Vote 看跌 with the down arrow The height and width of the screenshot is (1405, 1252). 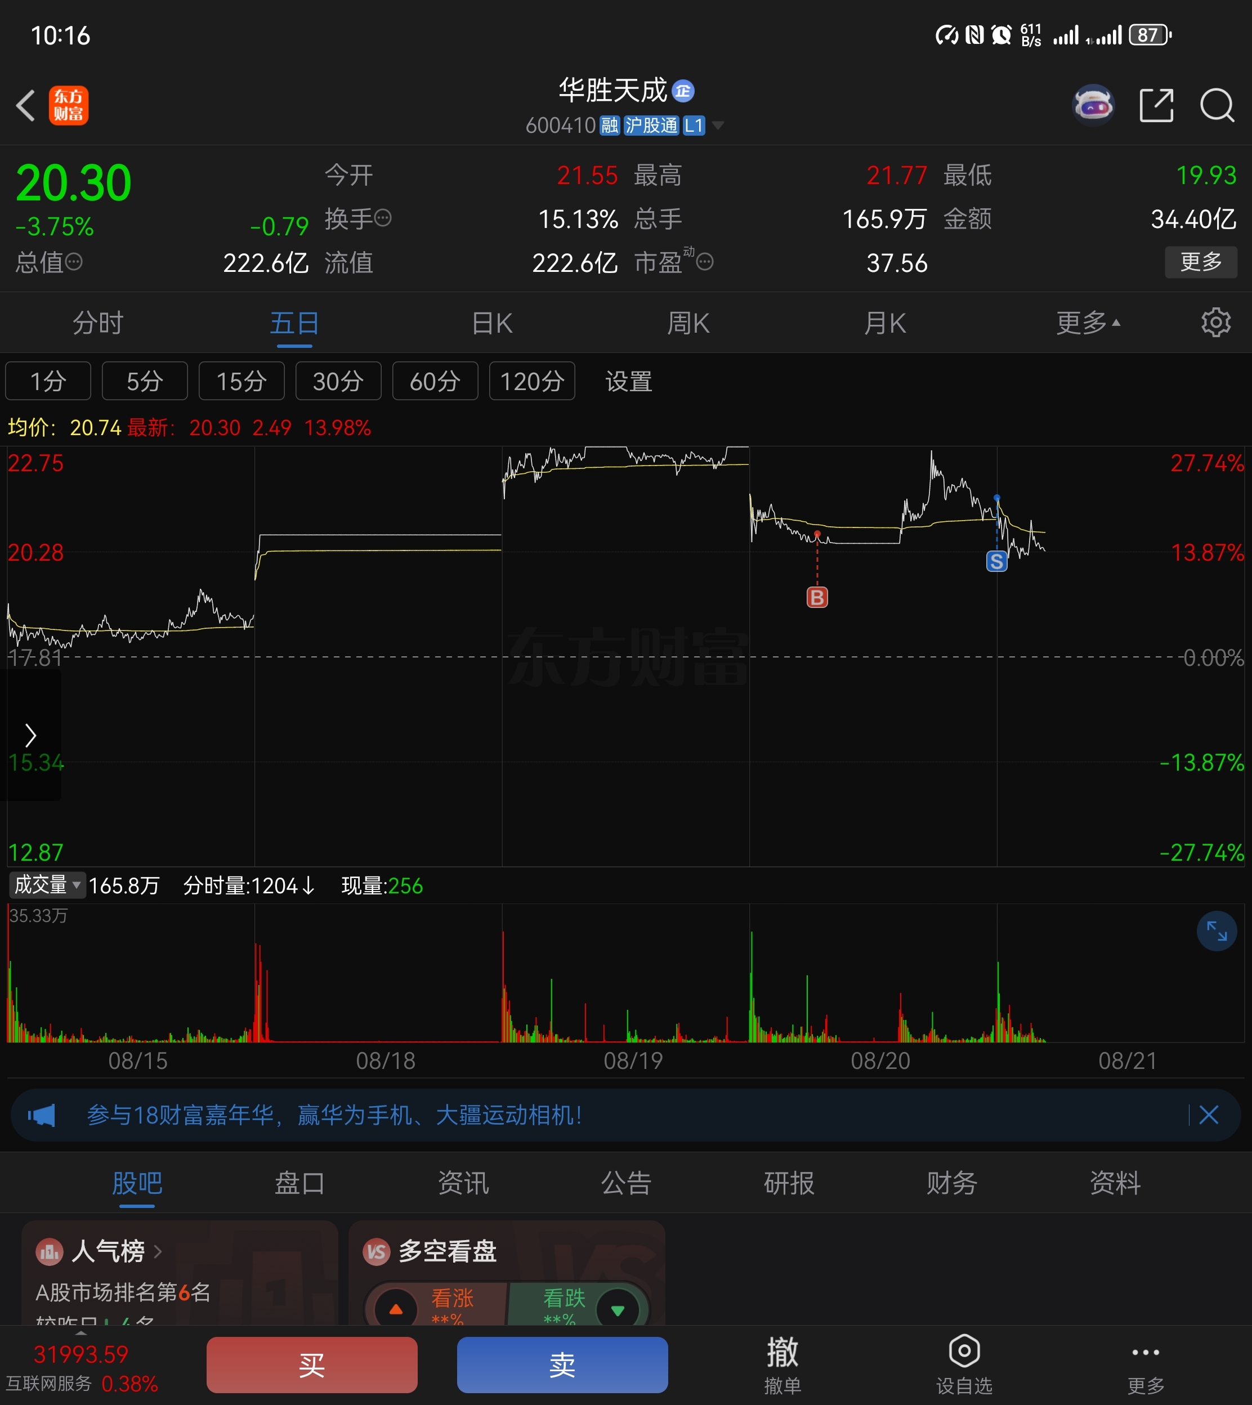[618, 1309]
